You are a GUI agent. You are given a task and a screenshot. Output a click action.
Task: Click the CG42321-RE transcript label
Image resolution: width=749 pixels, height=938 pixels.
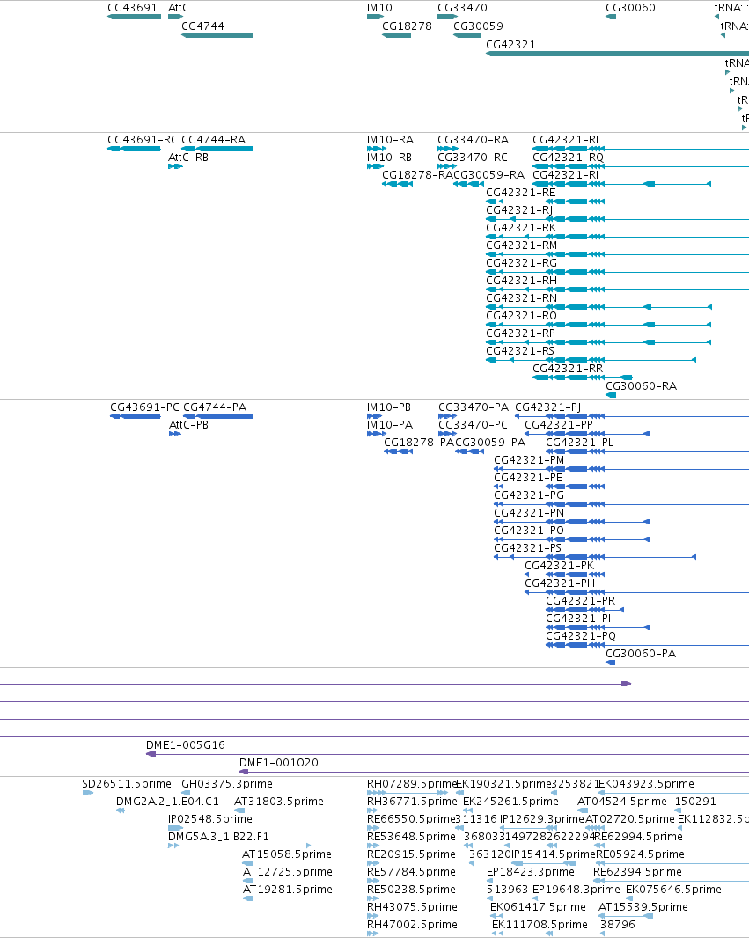(x=521, y=193)
